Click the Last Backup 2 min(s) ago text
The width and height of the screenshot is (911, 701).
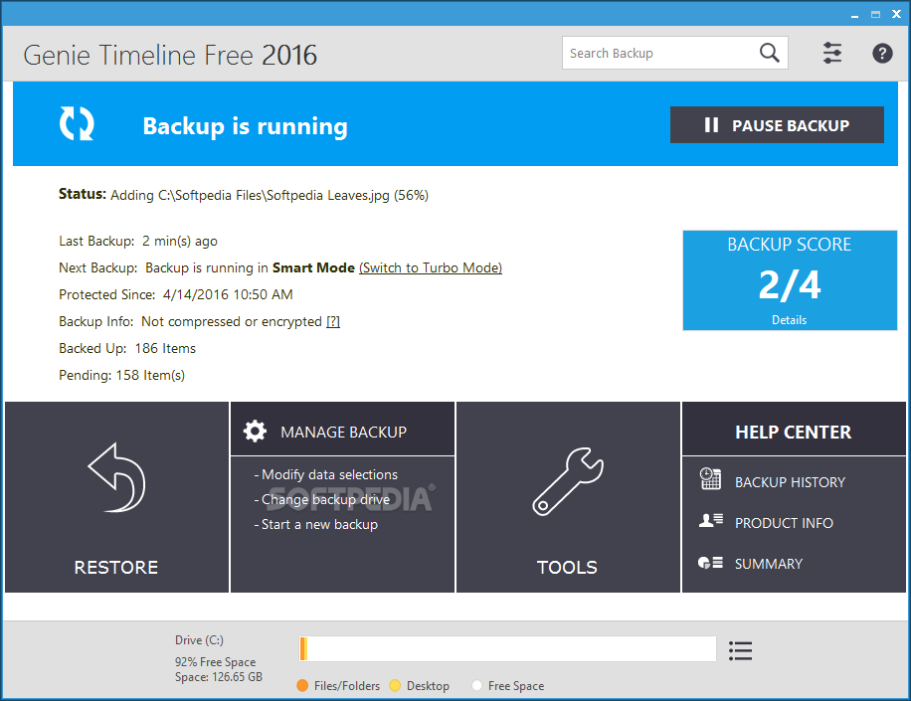coord(138,241)
